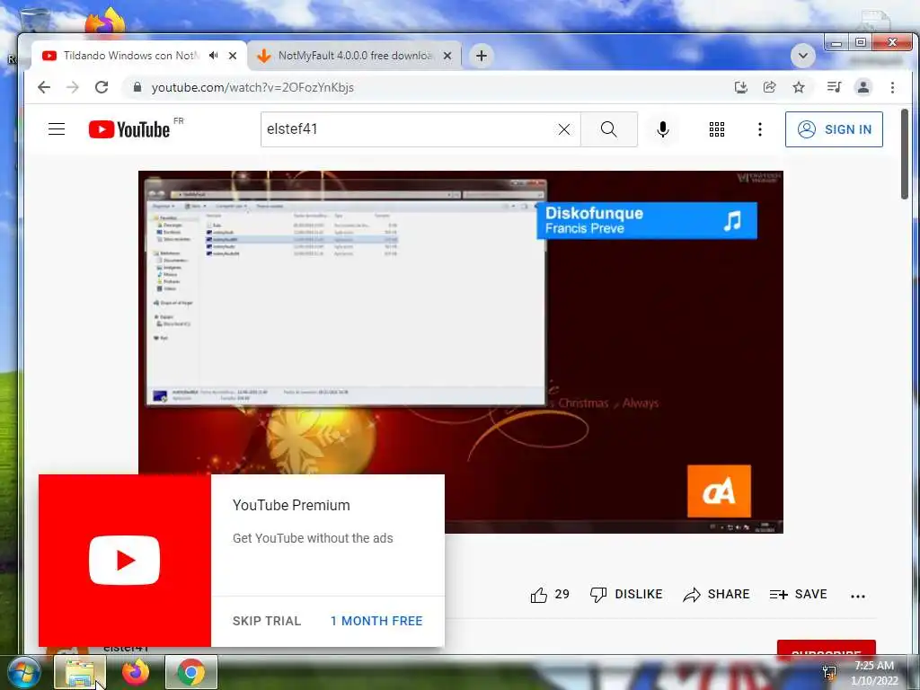Viewport: 920px width, 690px height.
Task: Click Chrome icon in taskbar
Action: point(190,672)
